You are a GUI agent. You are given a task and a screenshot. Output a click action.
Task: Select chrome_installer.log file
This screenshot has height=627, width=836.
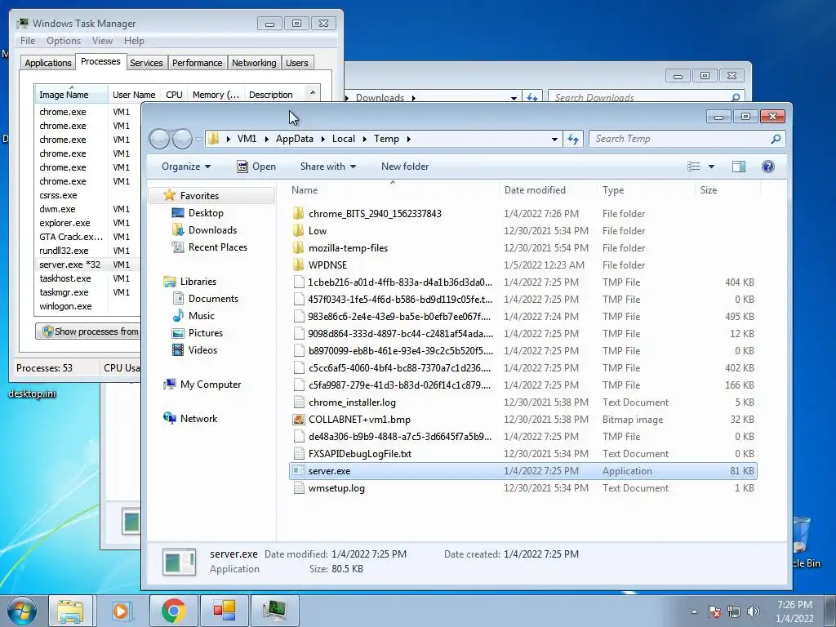[352, 402]
